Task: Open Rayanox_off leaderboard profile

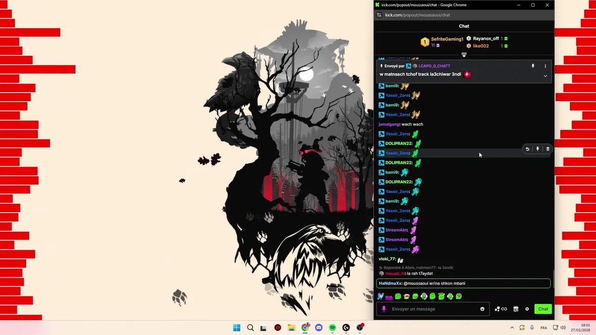Action: 486,39
